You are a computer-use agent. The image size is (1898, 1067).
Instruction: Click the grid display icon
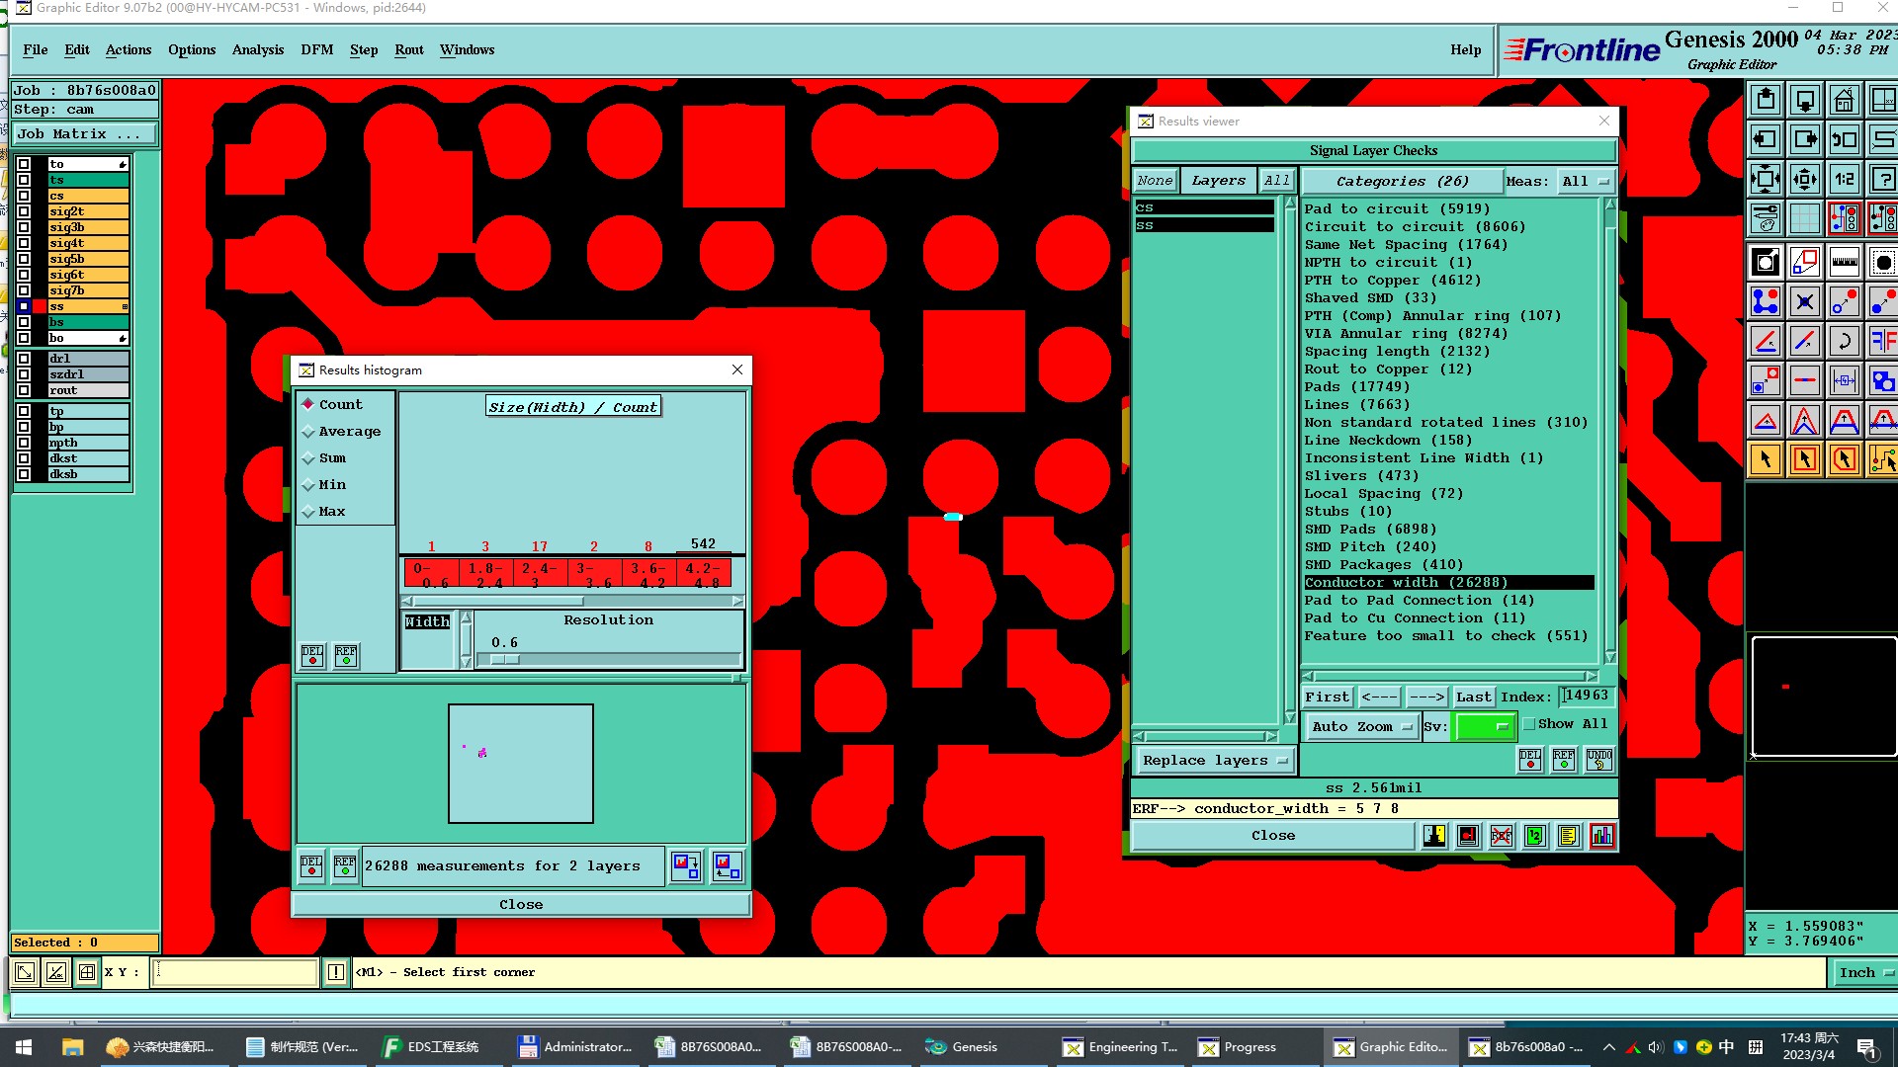click(1804, 218)
